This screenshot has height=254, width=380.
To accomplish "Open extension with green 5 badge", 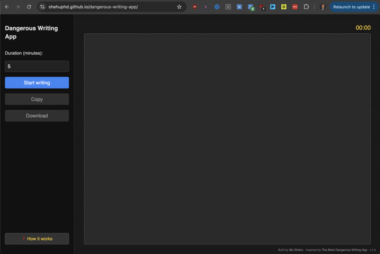I will pos(251,7).
